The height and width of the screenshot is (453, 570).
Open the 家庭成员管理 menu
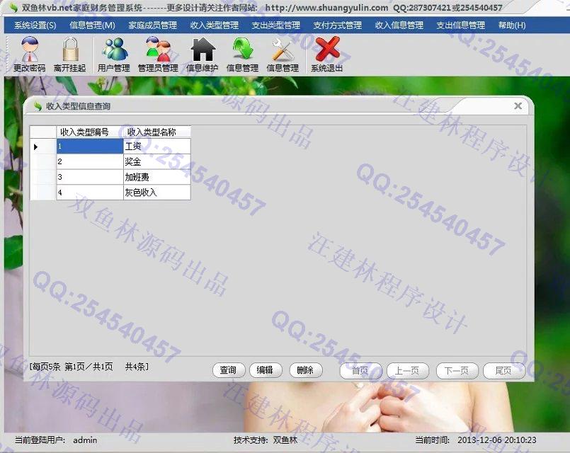152,25
